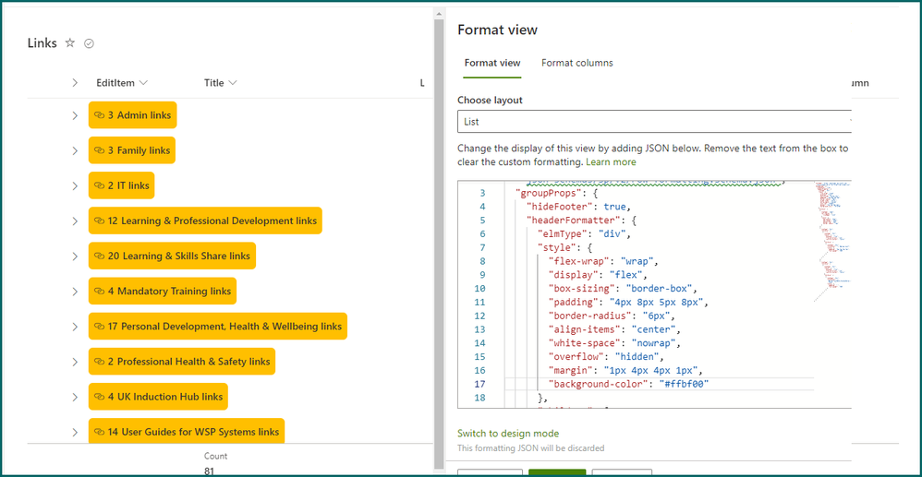Click the link icon in Learning & Skills Share badge
922x477 pixels.
99,256
